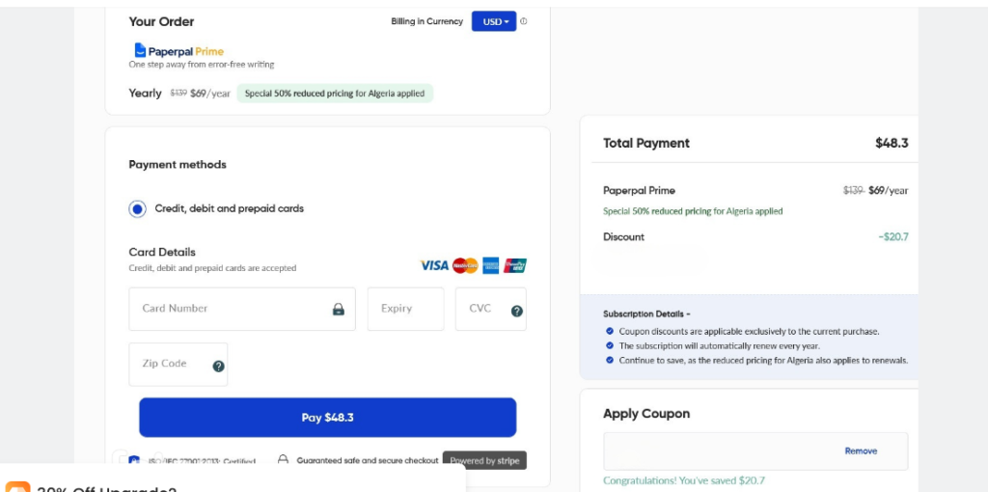Click the Paperpal Prime logo

(178, 51)
